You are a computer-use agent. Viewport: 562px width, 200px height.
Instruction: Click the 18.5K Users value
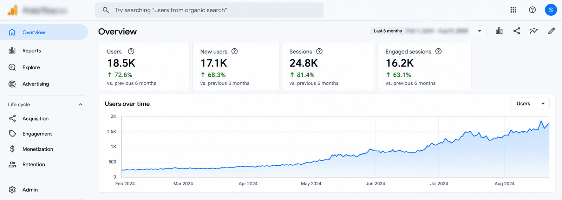point(121,63)
